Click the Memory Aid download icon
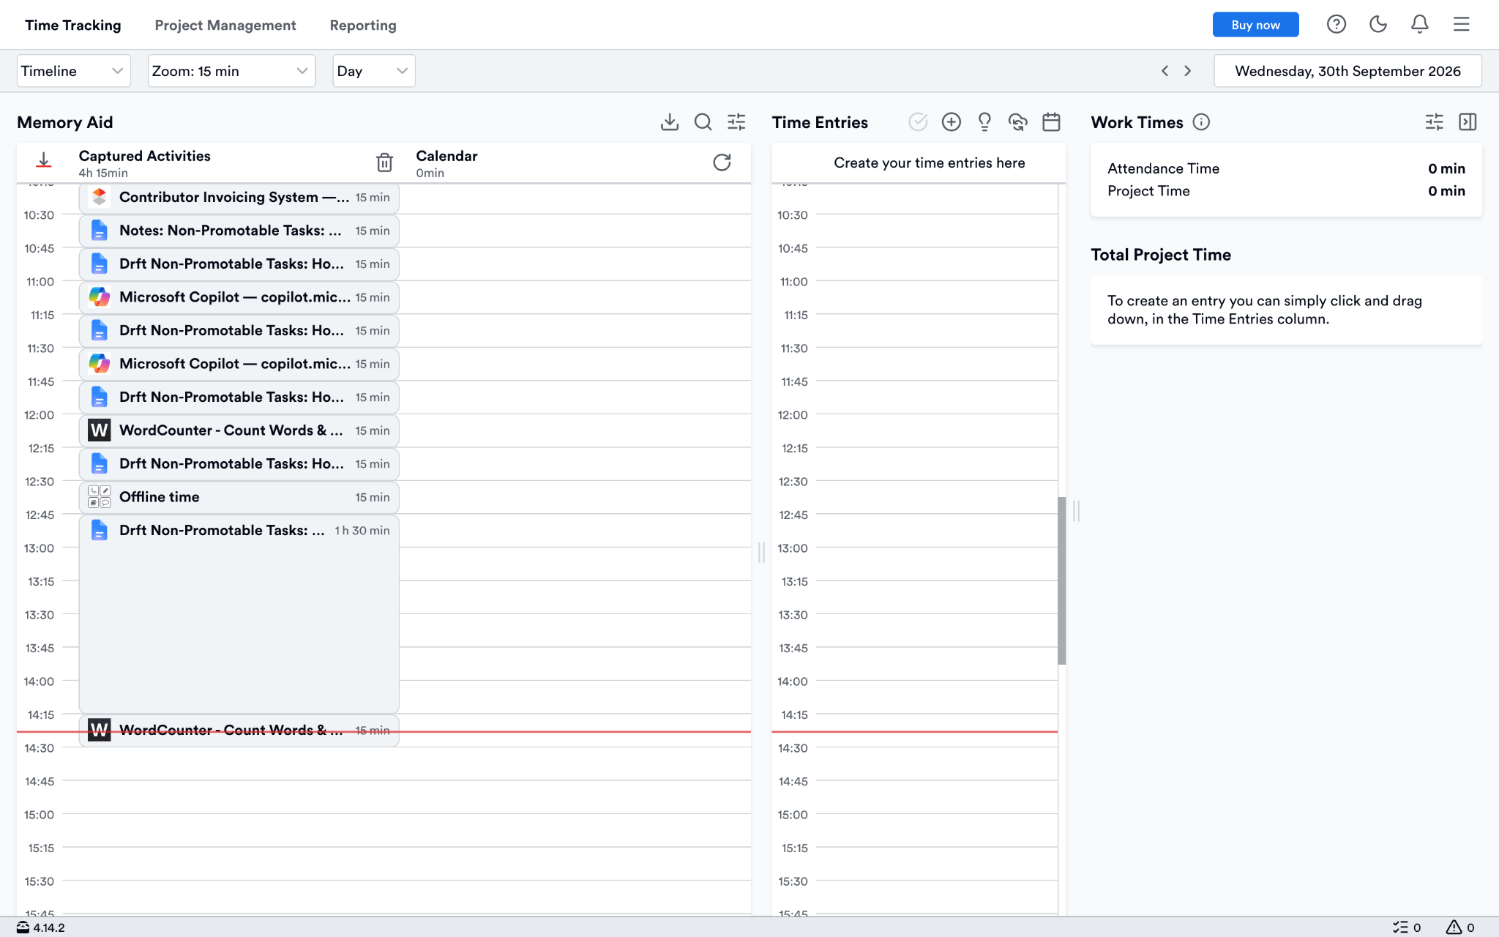The height and width of the screenshot is (937, 1499). point(669,122)
